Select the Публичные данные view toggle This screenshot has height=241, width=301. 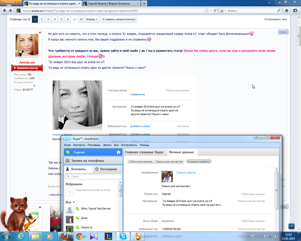140,161
